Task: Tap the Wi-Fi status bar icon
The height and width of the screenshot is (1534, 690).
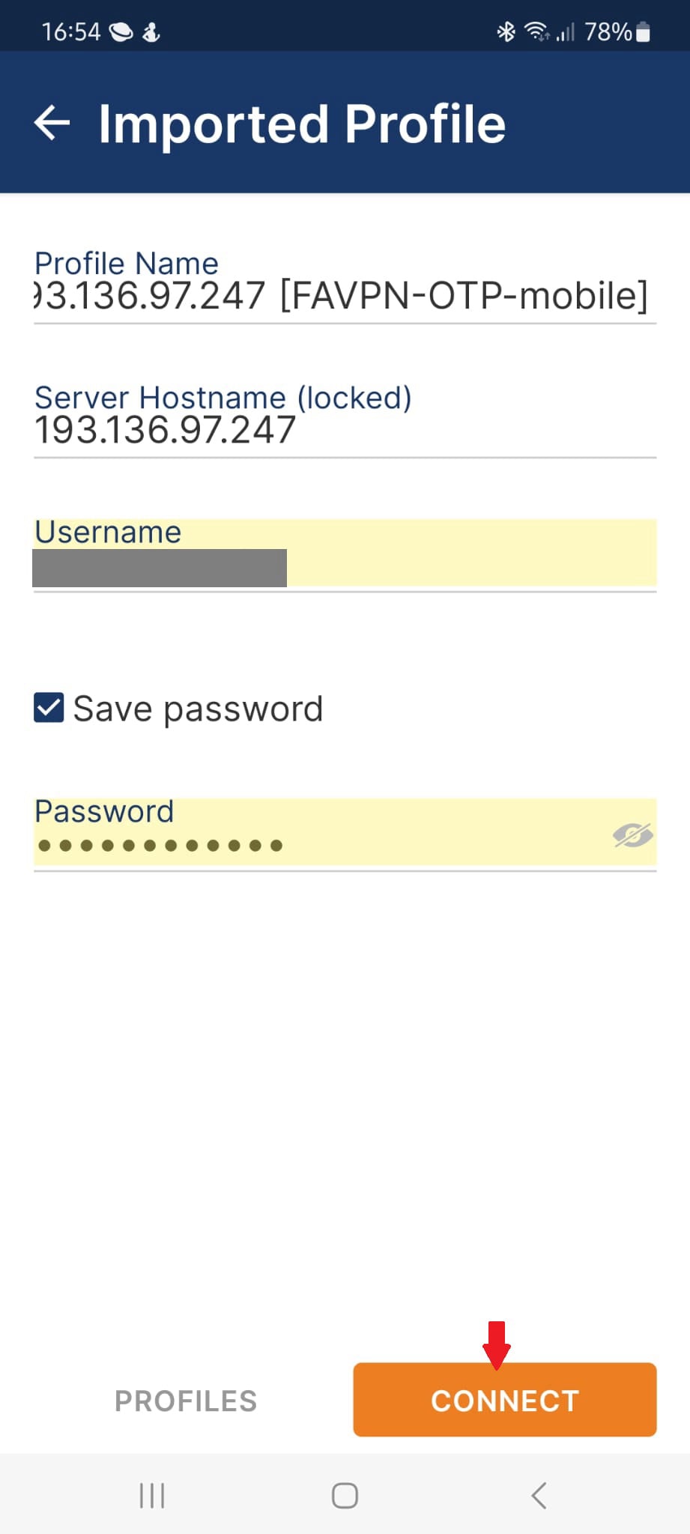Action: click(536, 31)
